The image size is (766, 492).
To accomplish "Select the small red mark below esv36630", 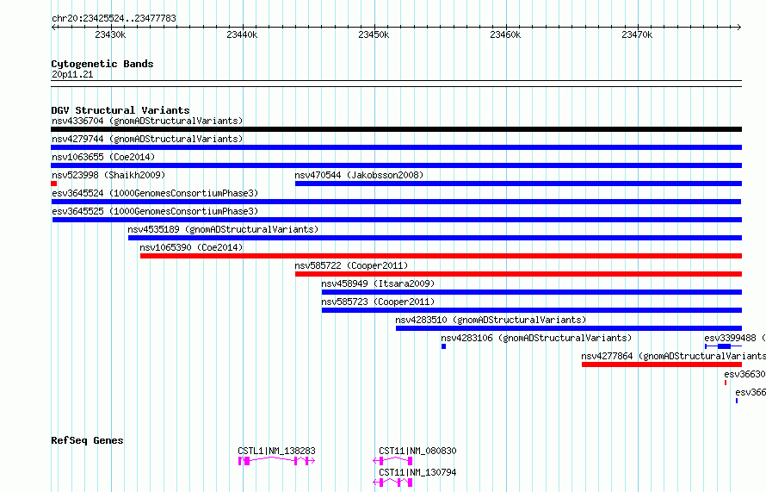I will [x=726, y=383].
